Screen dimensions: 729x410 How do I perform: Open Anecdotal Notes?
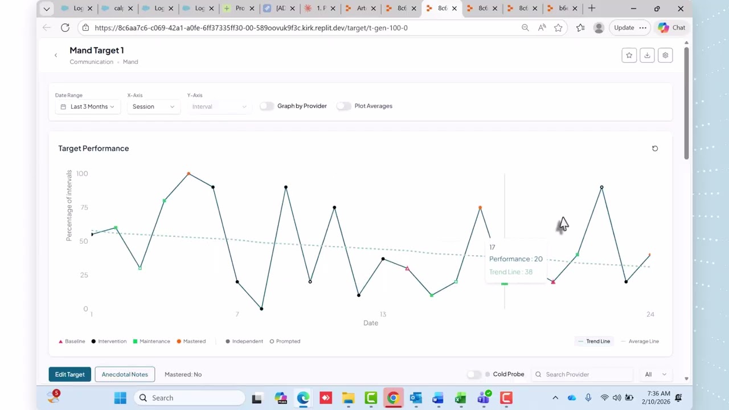pyautogui.click(x=125, y=374)
